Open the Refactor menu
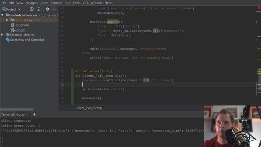Screen dimensions: 261x147 point(56,3)
